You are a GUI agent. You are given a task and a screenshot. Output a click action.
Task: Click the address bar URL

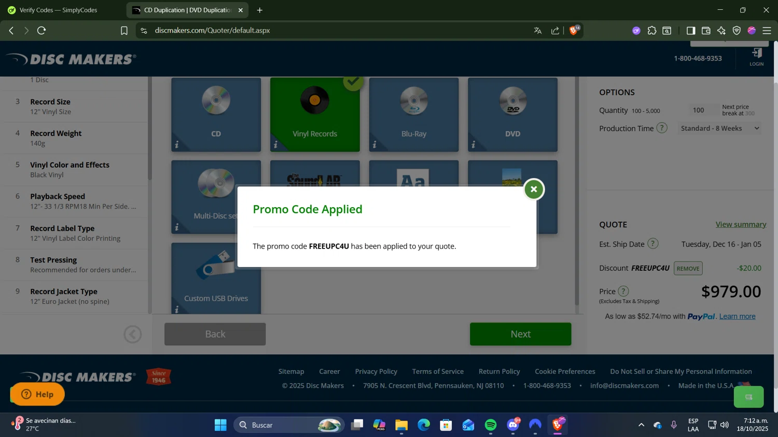tap(212, 31)
